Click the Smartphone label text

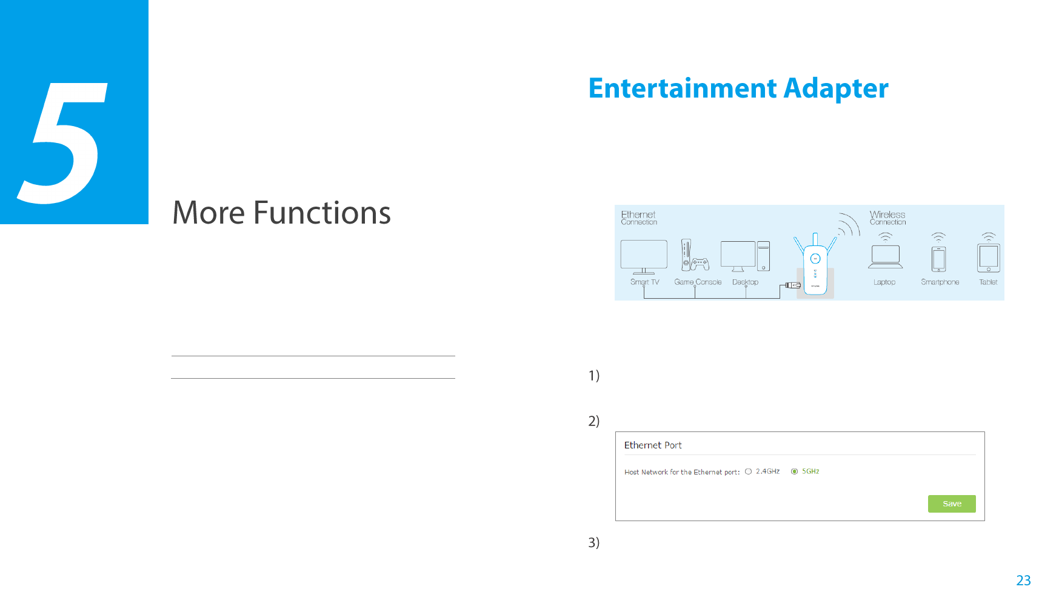(x=940, y=282)
